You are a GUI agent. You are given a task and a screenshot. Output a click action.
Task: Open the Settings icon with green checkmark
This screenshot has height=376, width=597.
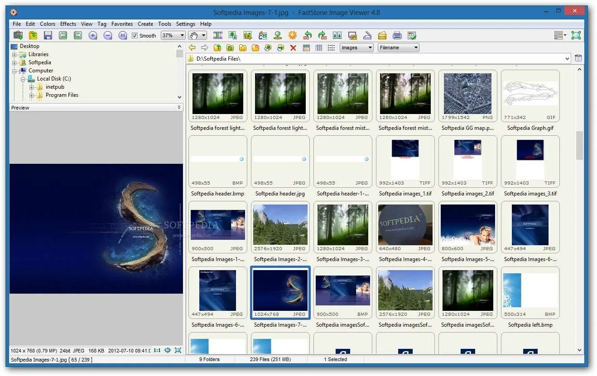click(412, 35)
